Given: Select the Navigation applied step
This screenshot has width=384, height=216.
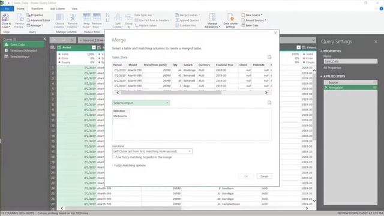Looking at the screenshot, I should pos(350,88).
